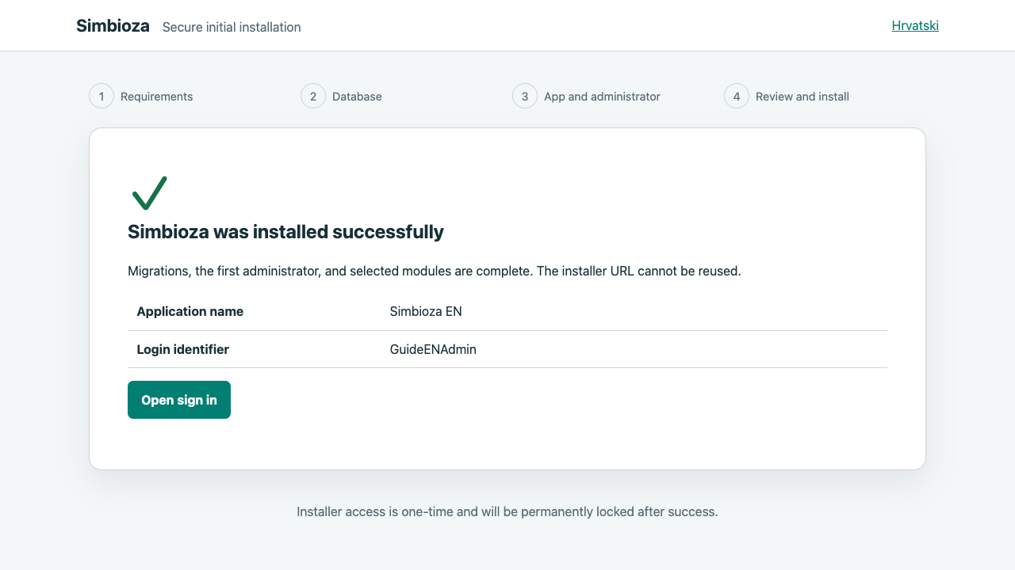This screenshot has height=570, width=1015.
Task: Switch language to Hrvatski
Action: click(915, 25)
